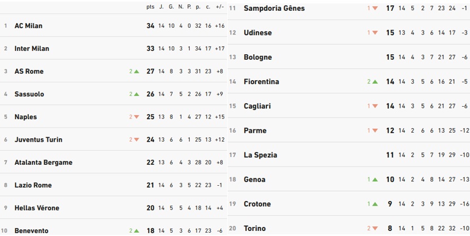
Task: Go to Lazio Rome team entry
Action: 33,185
